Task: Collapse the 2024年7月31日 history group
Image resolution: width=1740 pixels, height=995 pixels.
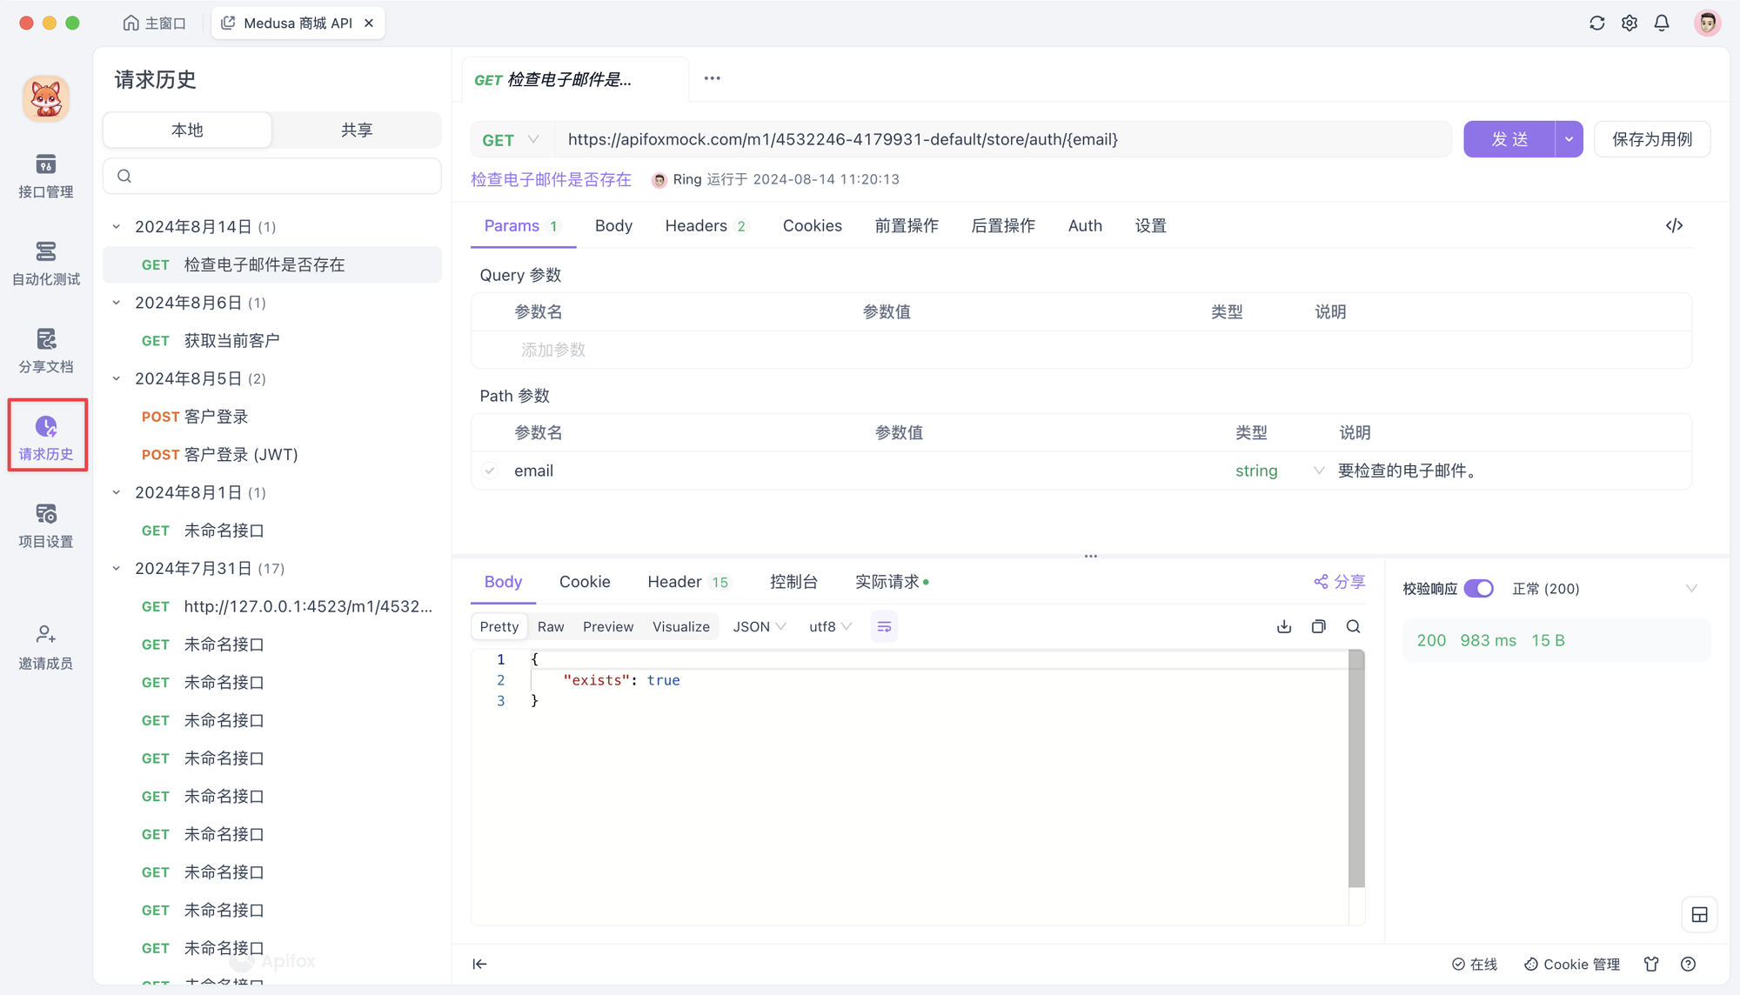Action: (x=117, y=569)
